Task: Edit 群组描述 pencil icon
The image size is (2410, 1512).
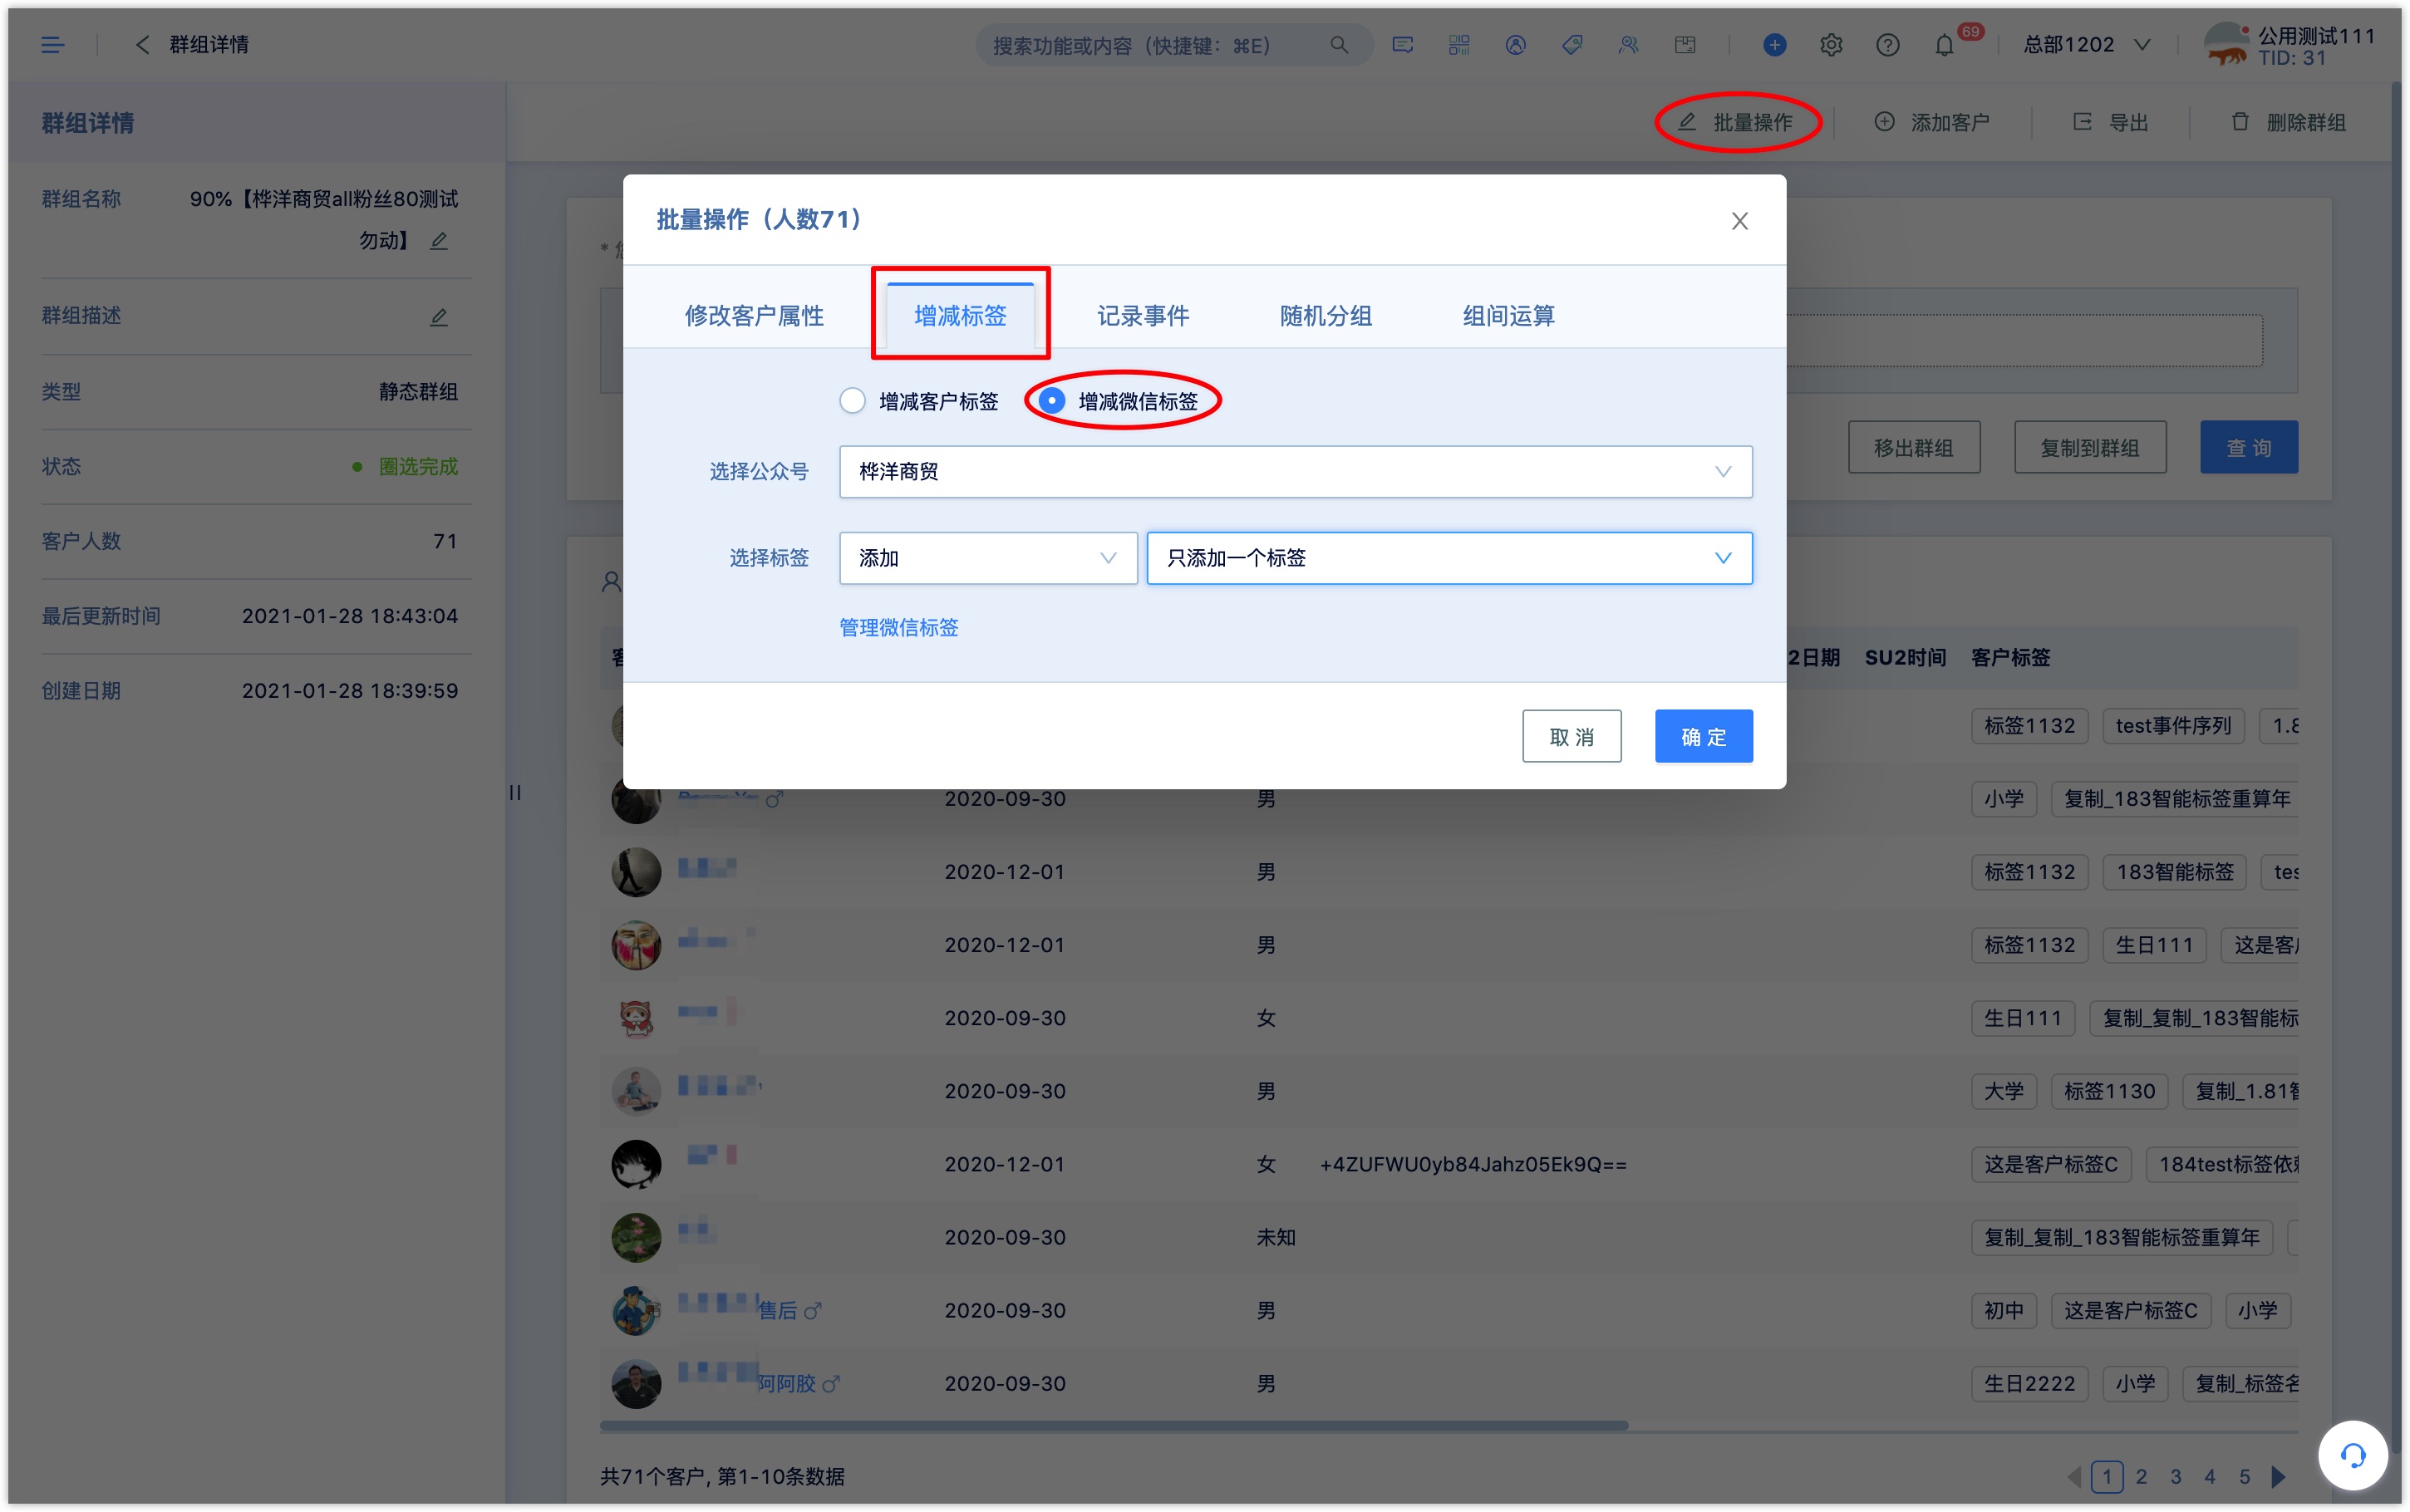Action: click(439, 317)
